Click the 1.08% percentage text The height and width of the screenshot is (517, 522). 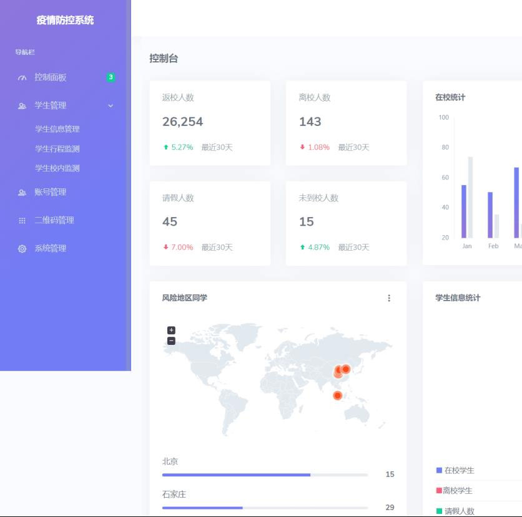click(318, 147)
